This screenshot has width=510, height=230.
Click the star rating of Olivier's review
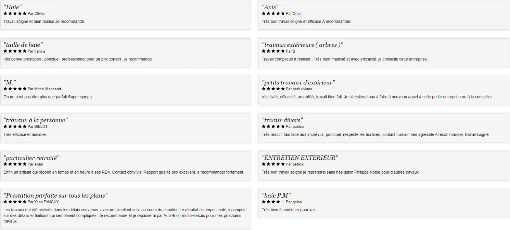[x=15, y=14]
